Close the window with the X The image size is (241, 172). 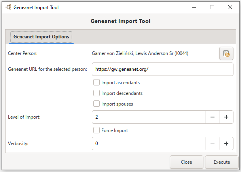coord(230,7)
